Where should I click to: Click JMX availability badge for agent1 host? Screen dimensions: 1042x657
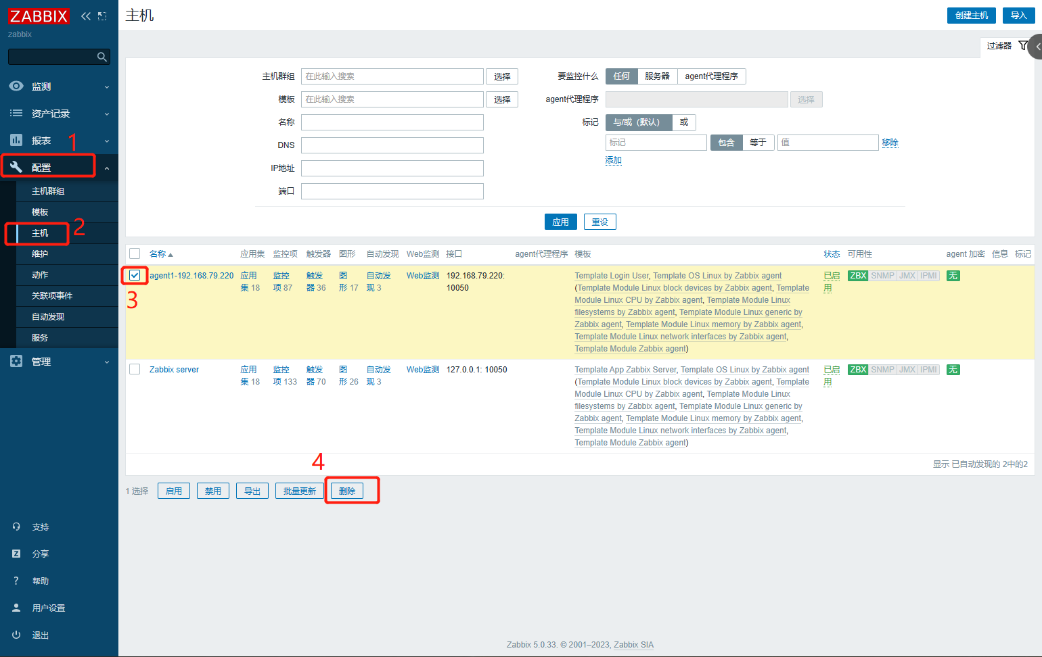pos(907,276)
